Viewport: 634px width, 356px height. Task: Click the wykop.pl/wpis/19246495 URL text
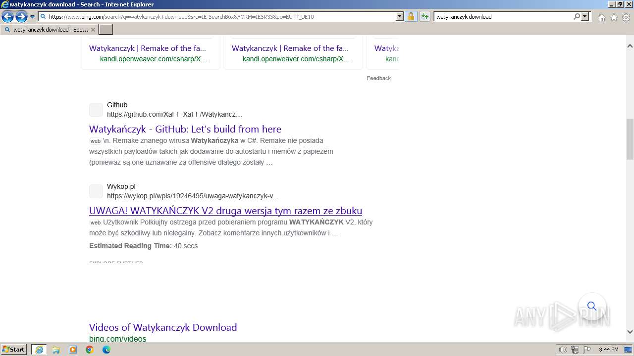(x=193, y=196)
